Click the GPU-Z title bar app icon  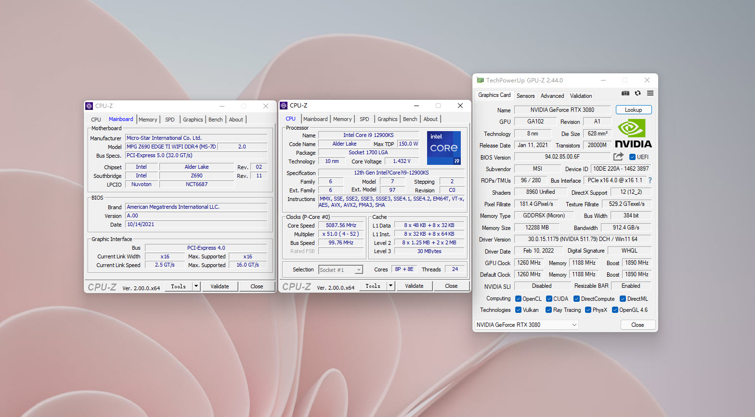point(480,81)
